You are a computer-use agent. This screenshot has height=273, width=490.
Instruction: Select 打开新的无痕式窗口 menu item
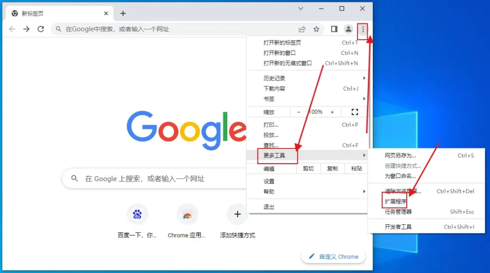click(308, 63)
